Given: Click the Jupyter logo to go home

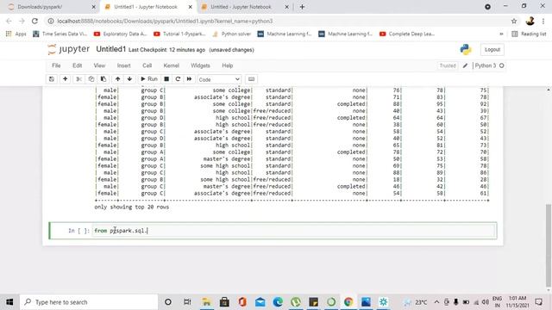Looking at the screenshot, I should [69, 50].
